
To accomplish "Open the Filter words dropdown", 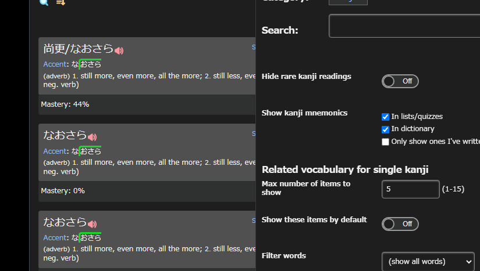I will (428, 262).
